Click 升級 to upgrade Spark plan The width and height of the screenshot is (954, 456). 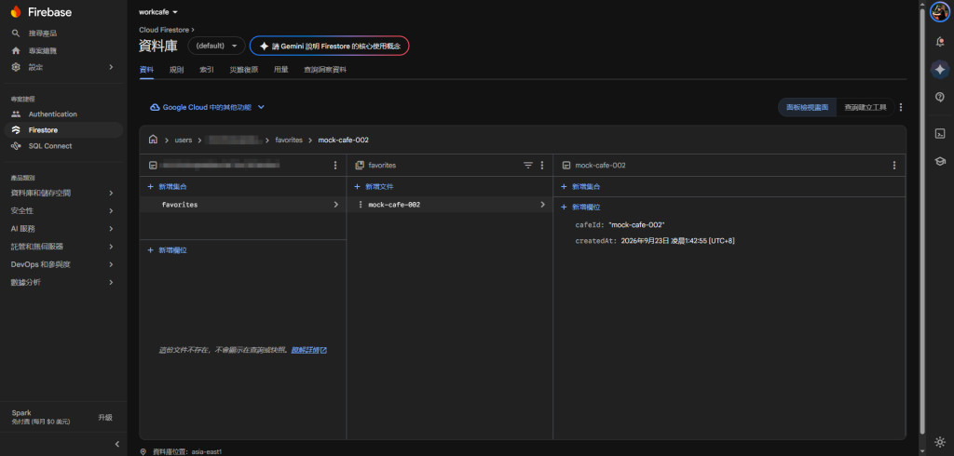(x=105, y=418)
